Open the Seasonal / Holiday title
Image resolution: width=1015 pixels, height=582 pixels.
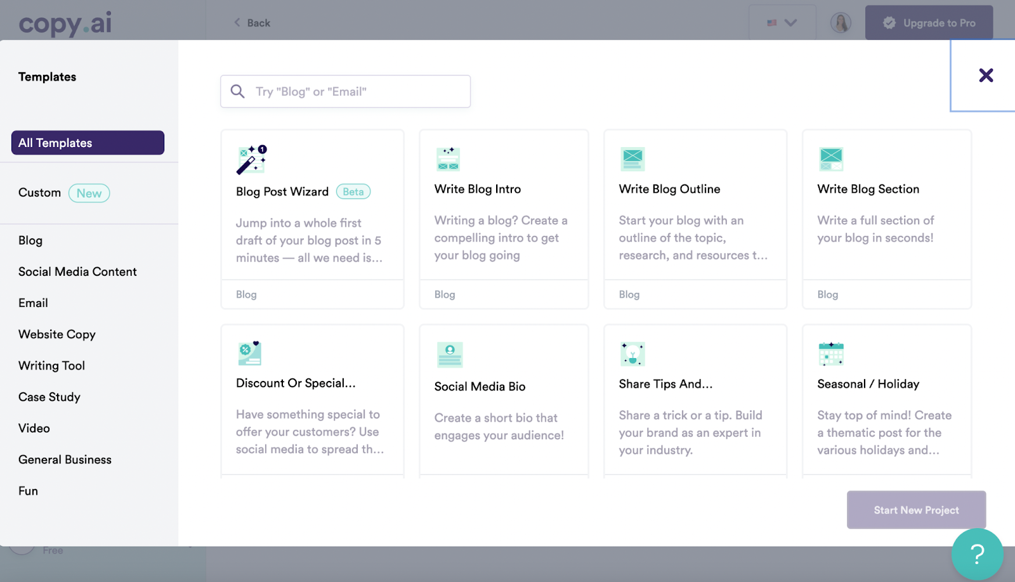(868, 384)
